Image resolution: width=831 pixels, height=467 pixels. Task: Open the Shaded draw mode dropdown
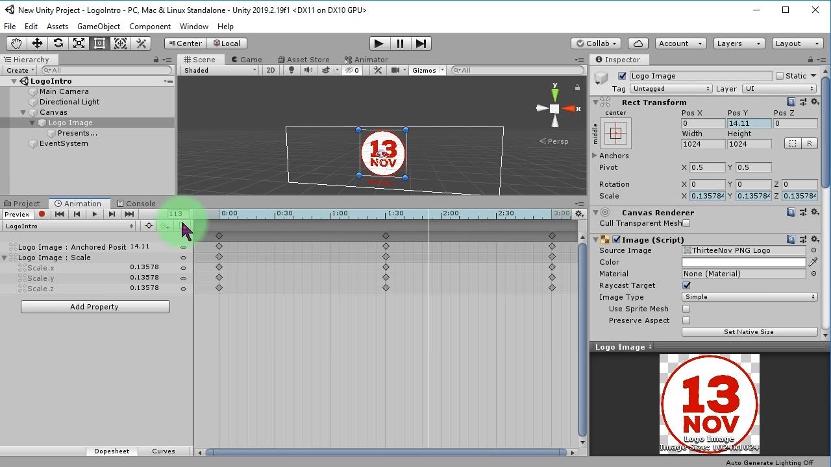coord(217,70)
